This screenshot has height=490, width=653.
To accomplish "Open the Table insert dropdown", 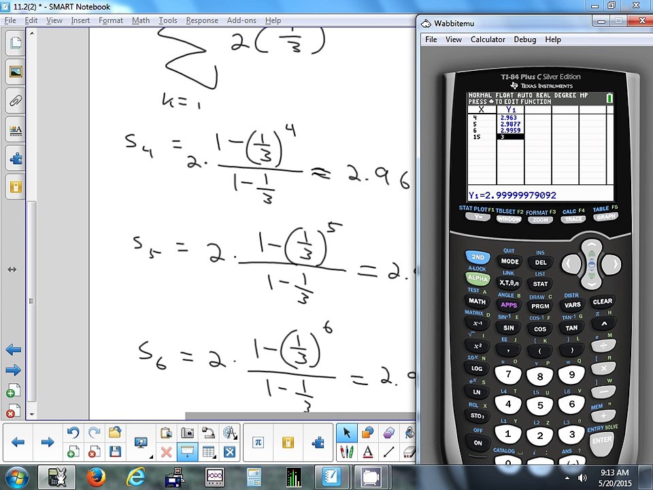I will pyautogui.click(x=208, y=452).
